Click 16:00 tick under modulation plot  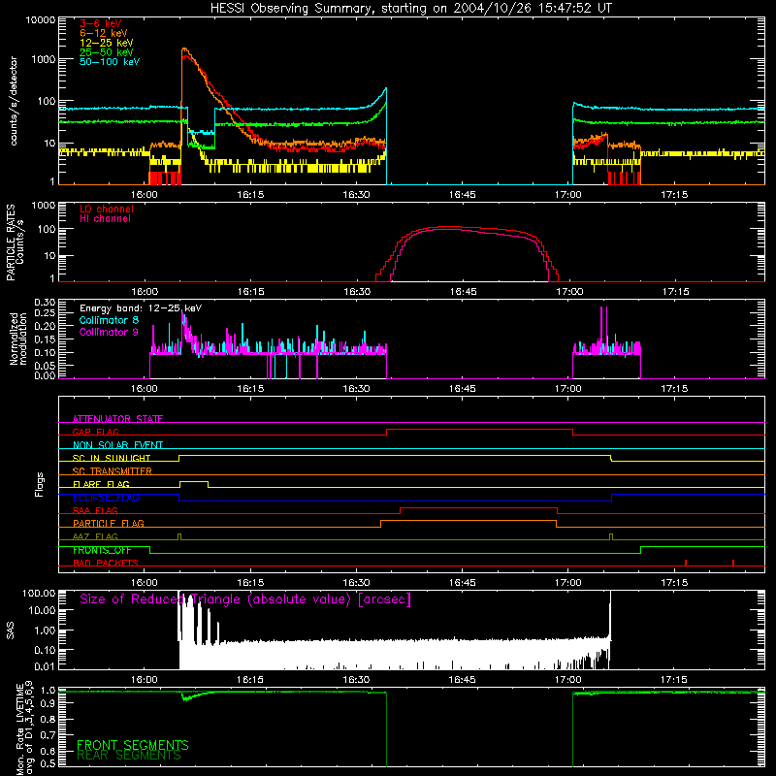pos(144,389)
